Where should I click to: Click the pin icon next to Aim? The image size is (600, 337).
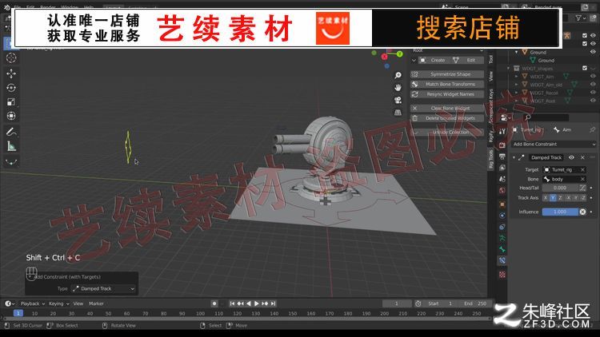point(592,130)
